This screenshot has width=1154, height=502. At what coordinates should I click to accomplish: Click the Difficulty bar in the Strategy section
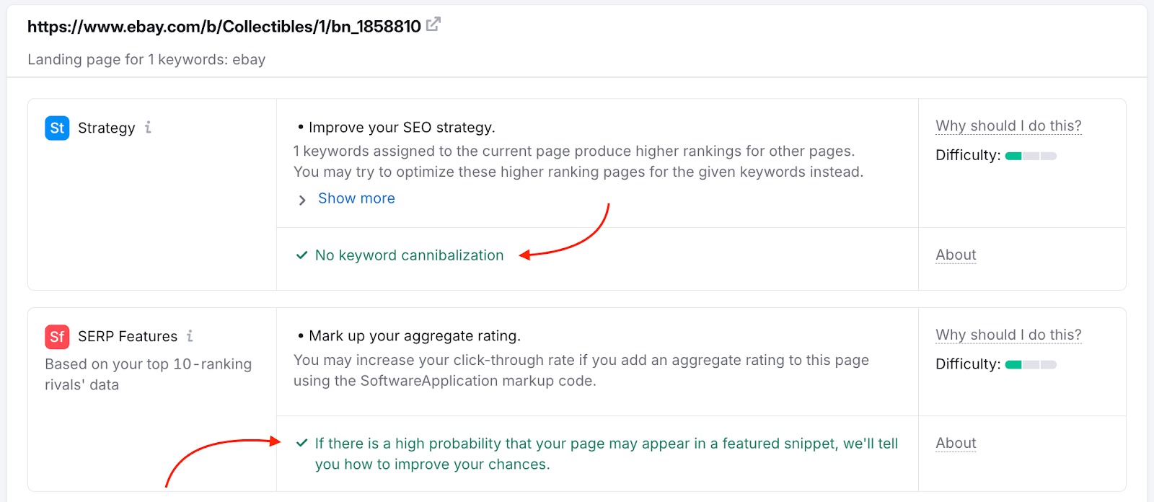(x=1031, y=156)
